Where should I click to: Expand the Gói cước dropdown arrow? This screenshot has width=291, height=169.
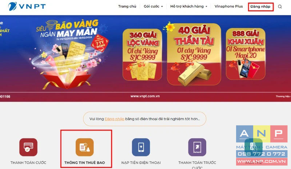[x=162, y=7]
